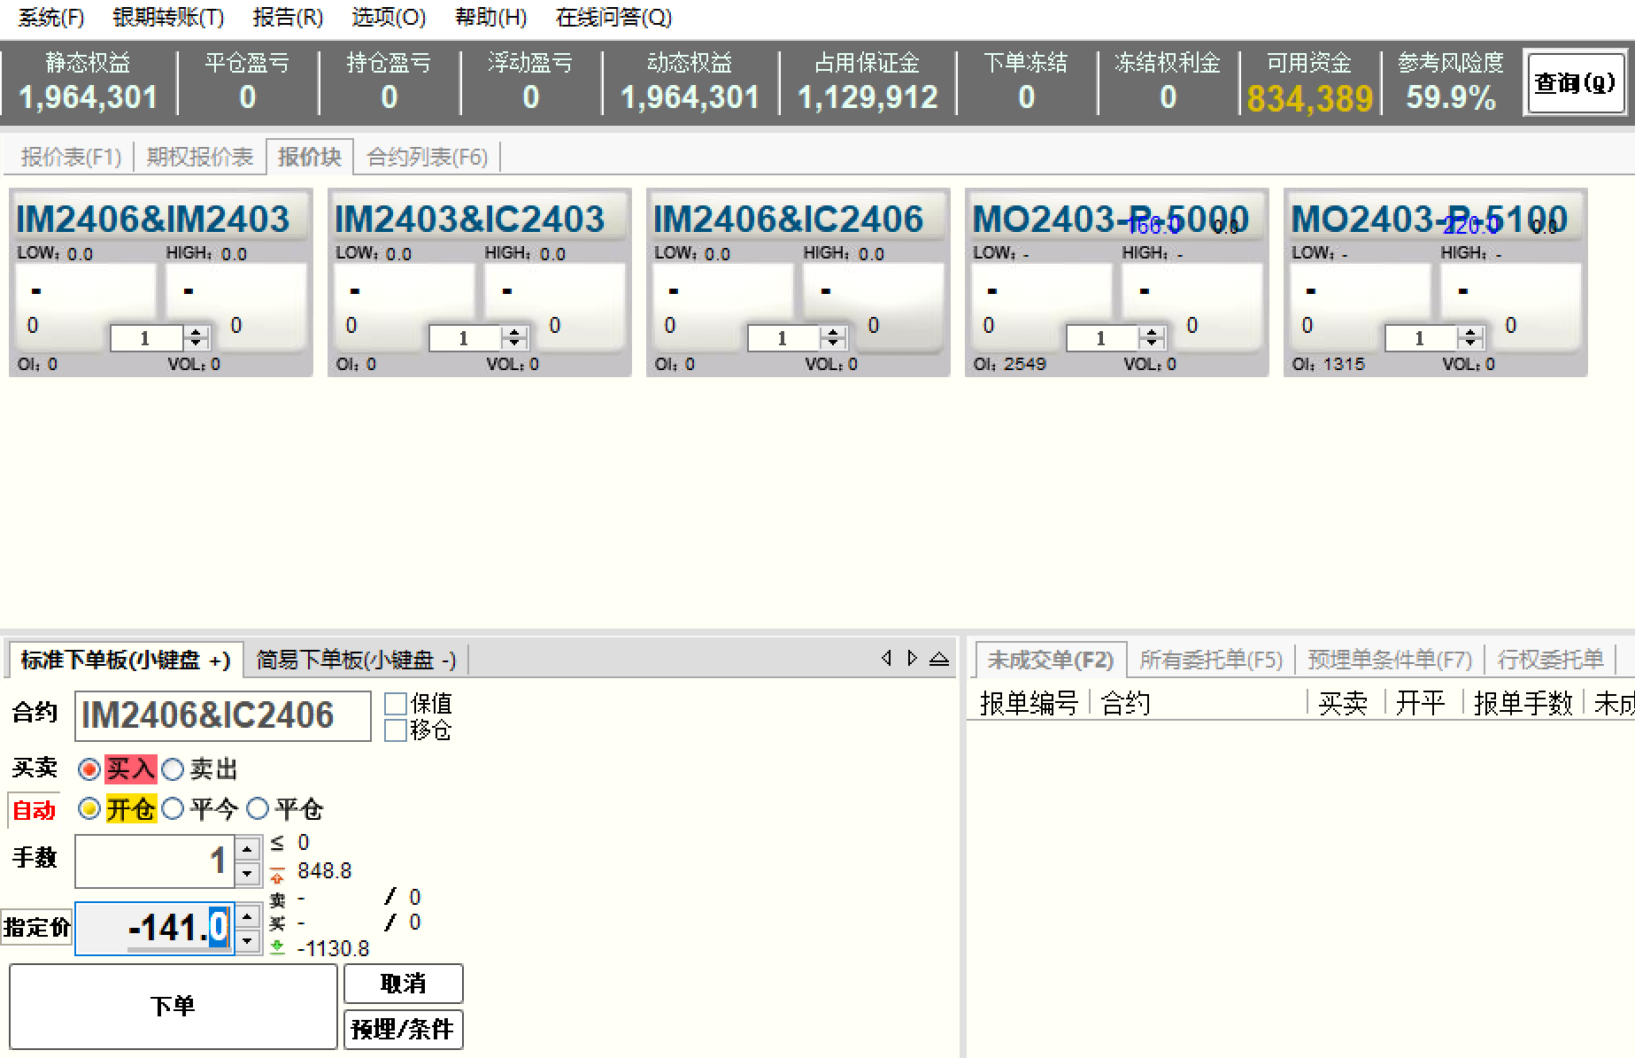
Task: Choose the 平今 radio option
Action: coord(174,808)
